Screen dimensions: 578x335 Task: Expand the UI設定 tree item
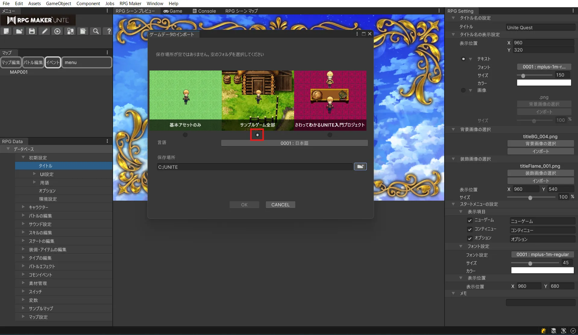click(x=34, y=174)
